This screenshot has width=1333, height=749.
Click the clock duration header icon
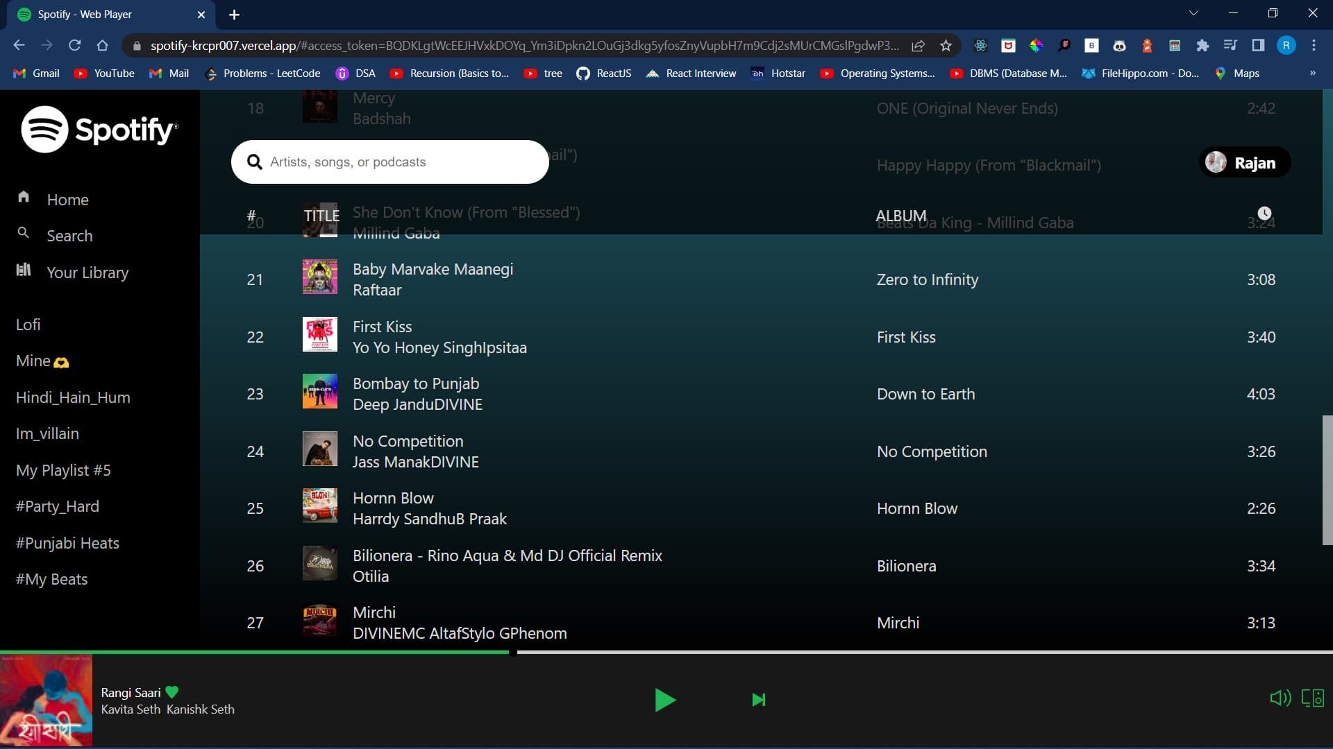(1265, 213)
